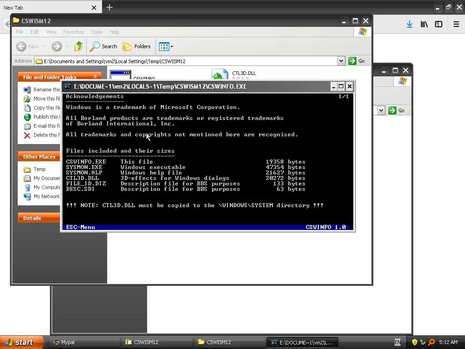Expand Forward button history dropdown arrow
The width and height of the screenshot is (465, 349).
pyautogui.click(x=67, y=46)
